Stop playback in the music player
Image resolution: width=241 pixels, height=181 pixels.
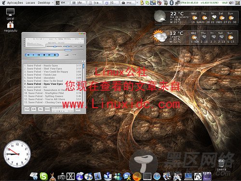click(x=44, y=55)
